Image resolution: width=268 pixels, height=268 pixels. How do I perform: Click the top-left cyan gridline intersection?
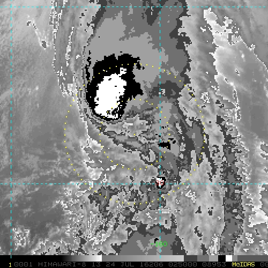[x=11, y=7]
